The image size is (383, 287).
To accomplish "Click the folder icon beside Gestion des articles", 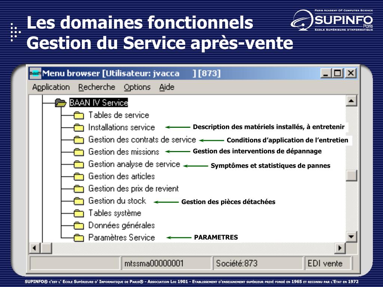I will click(79, 176).
